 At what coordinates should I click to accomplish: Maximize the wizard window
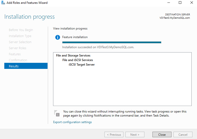(180, 3)
